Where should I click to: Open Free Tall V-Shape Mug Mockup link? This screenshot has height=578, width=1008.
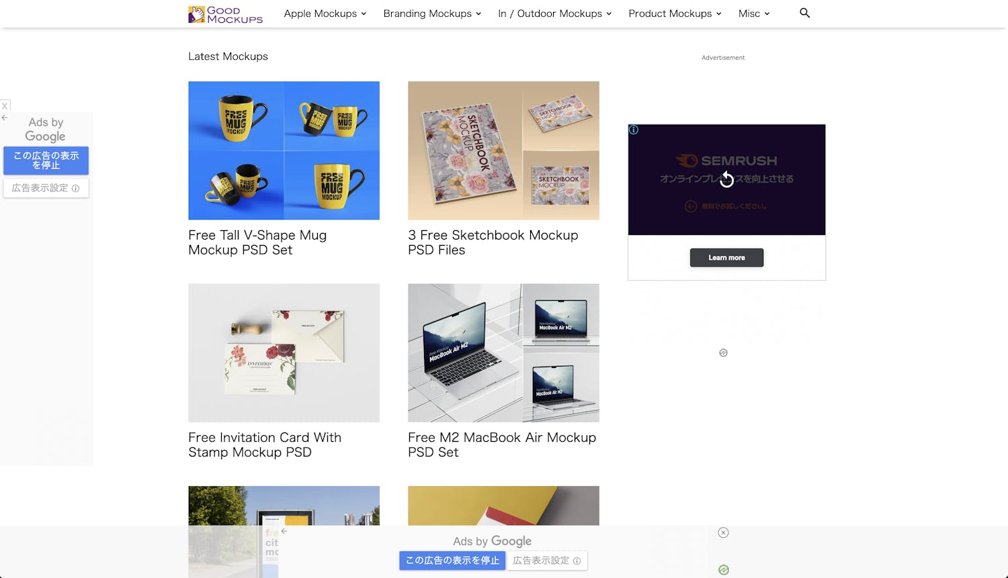pyautogui.click(x=257, y=242)
